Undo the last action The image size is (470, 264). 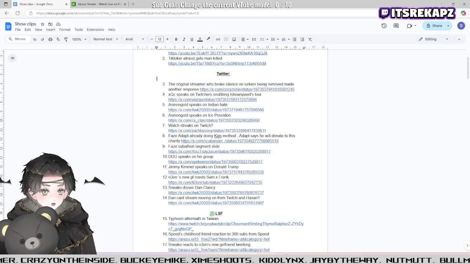(35, 39)
